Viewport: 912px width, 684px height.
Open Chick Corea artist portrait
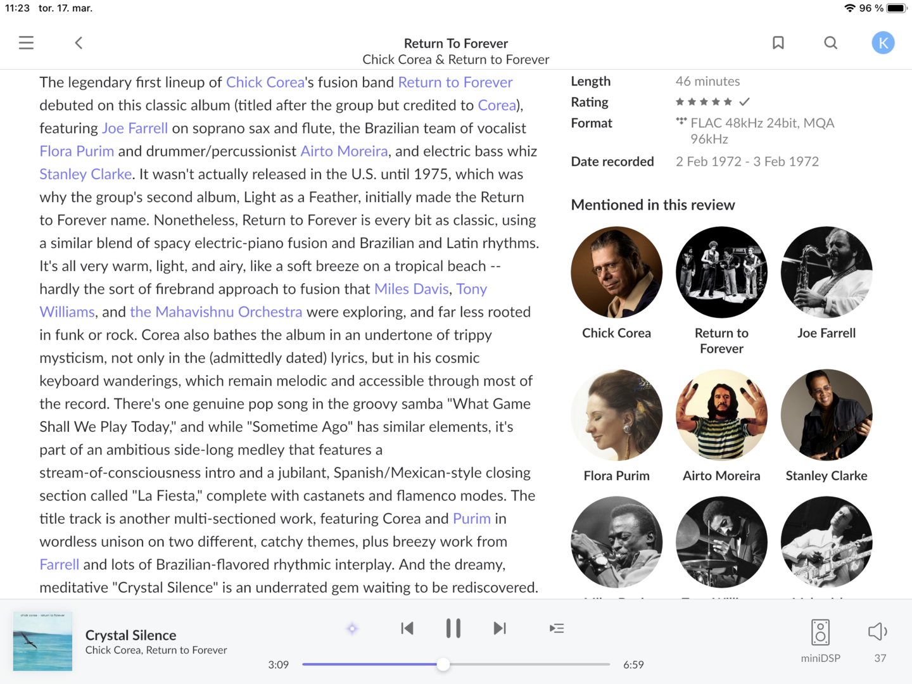(617, 272)
